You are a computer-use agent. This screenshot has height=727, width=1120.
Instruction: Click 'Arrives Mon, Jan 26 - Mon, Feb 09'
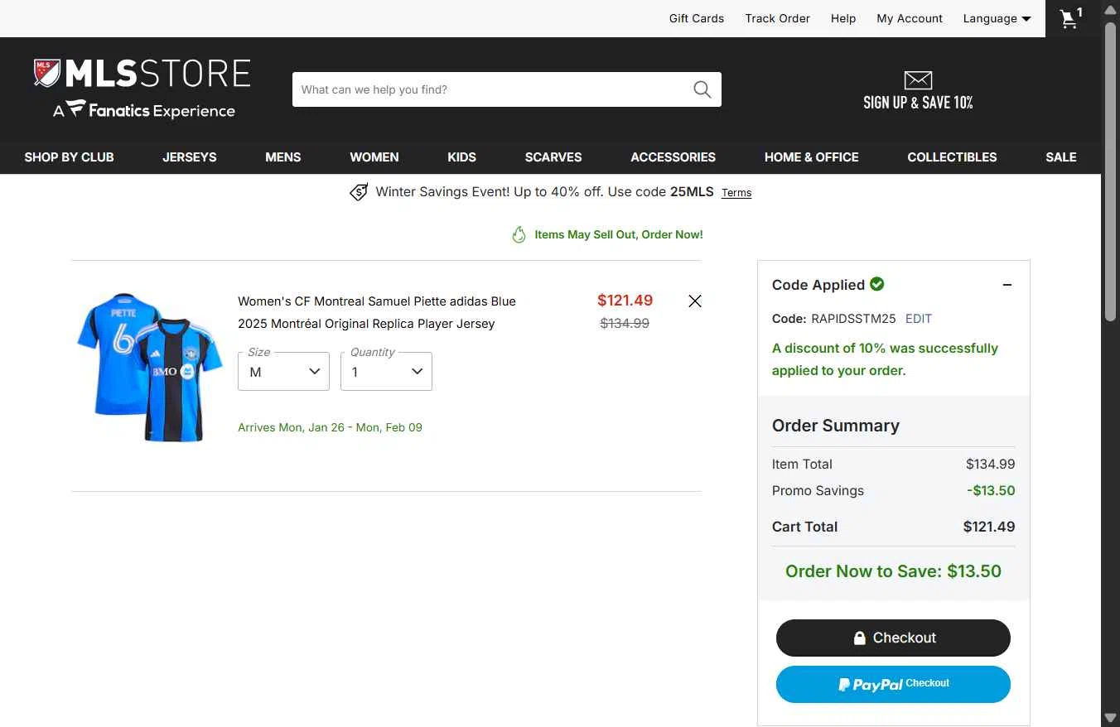point(330,428)
